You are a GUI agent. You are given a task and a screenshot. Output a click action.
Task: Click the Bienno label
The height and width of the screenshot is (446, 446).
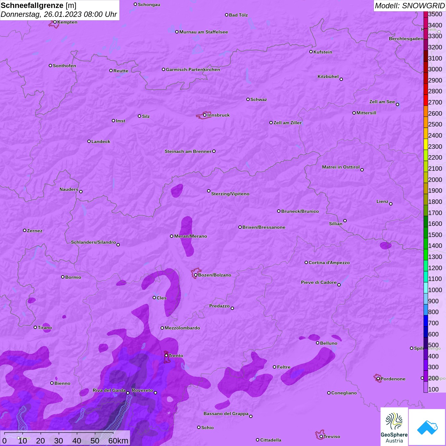pyautogui.click(x=62, y=383)
